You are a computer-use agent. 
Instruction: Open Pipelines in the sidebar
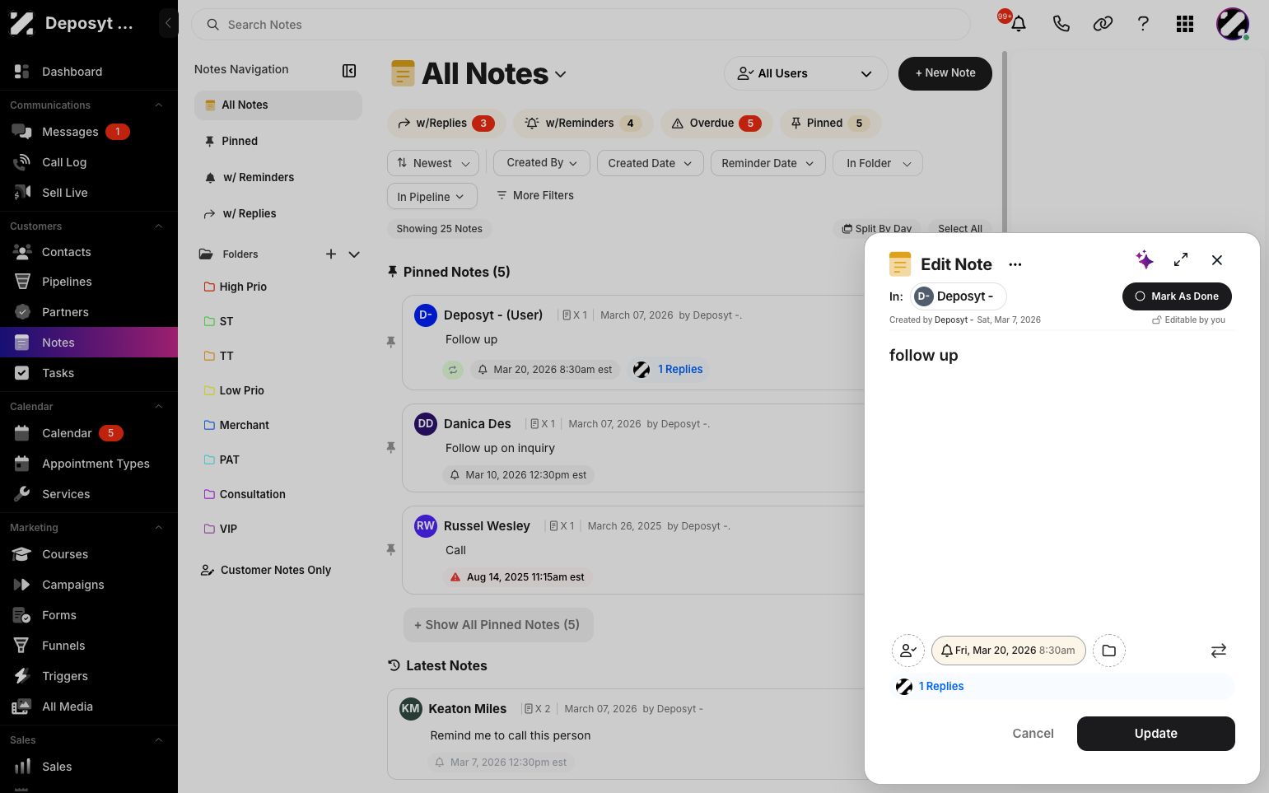click(67, 282)
